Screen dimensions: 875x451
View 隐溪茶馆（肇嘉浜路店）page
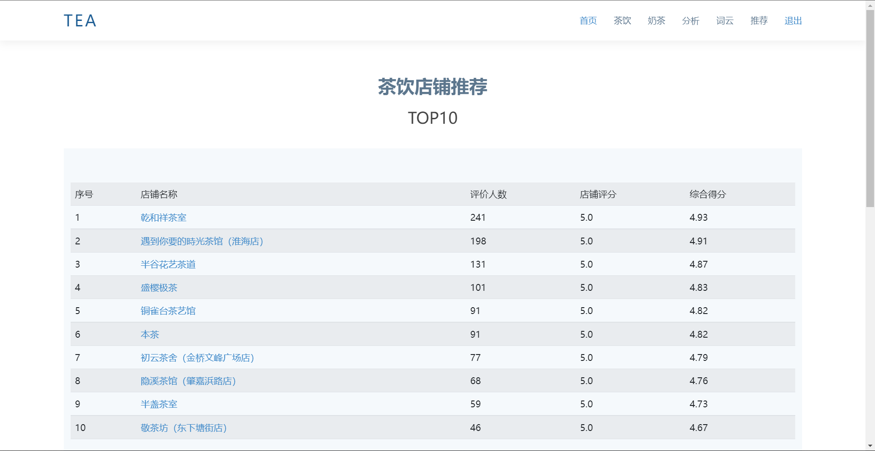click(188, 381)
